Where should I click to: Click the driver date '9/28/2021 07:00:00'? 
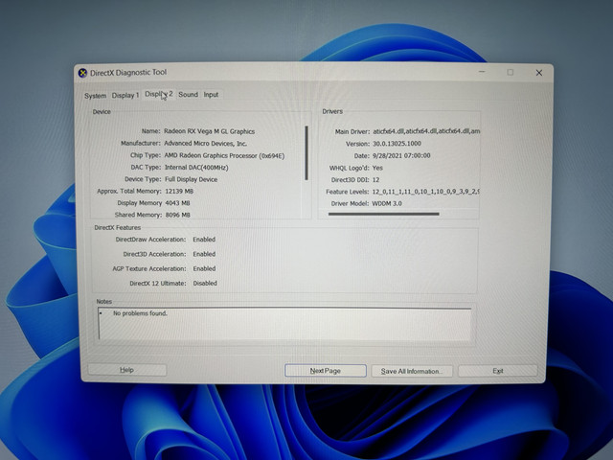pos(401,155)
